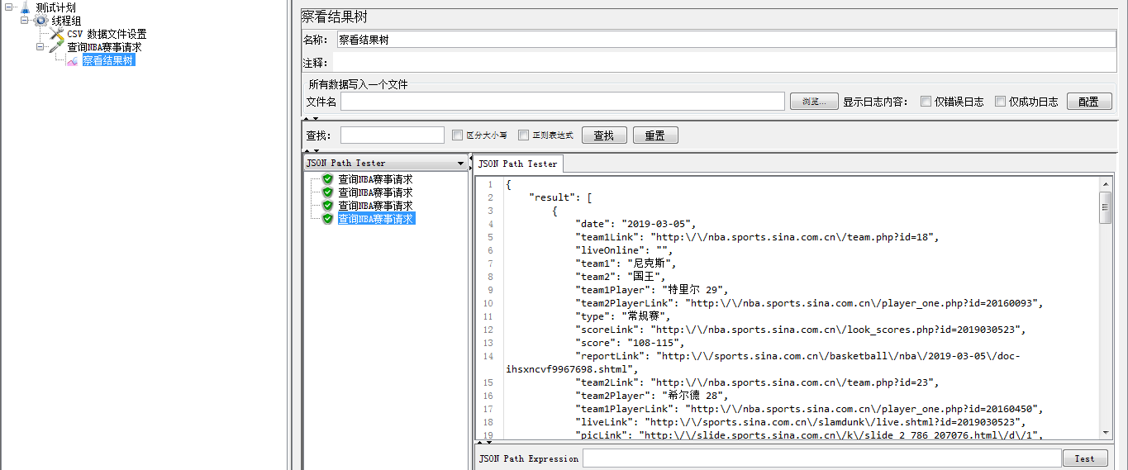Click the "team2Player": "希尔德 28" line
The width and height of the screenshot is (1128, 470).
pyautogui.click(x=651, y=396)
